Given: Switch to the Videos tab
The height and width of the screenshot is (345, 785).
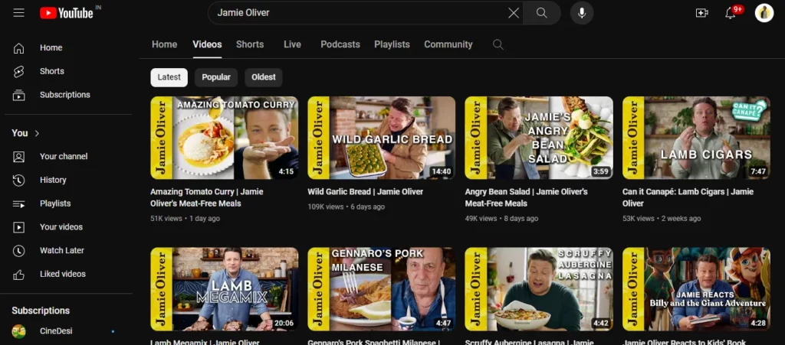Looking at the screenshot, I should 207,44.
